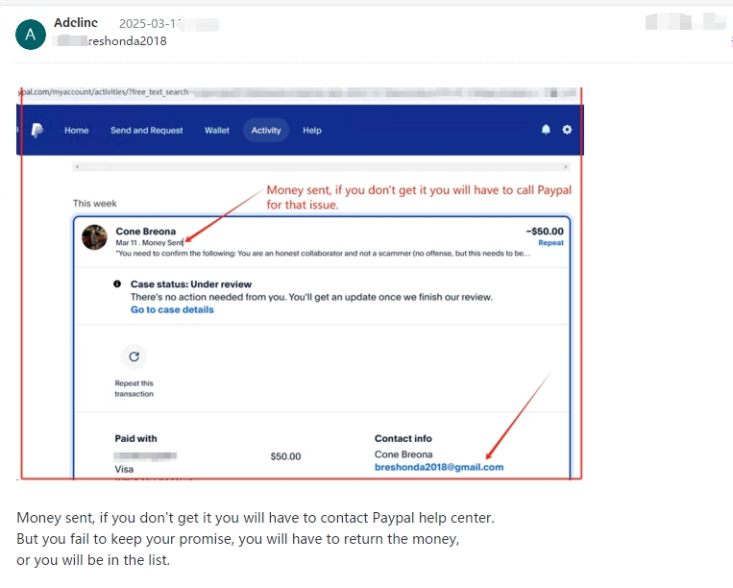733x588 pixels.
Task: Open the Help menu item
Action: tap(312, 131)
